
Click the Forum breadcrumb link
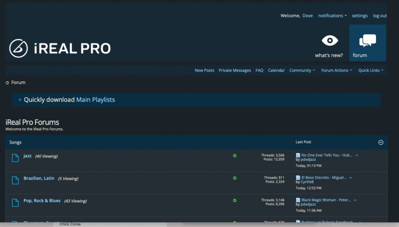[18, 82]
